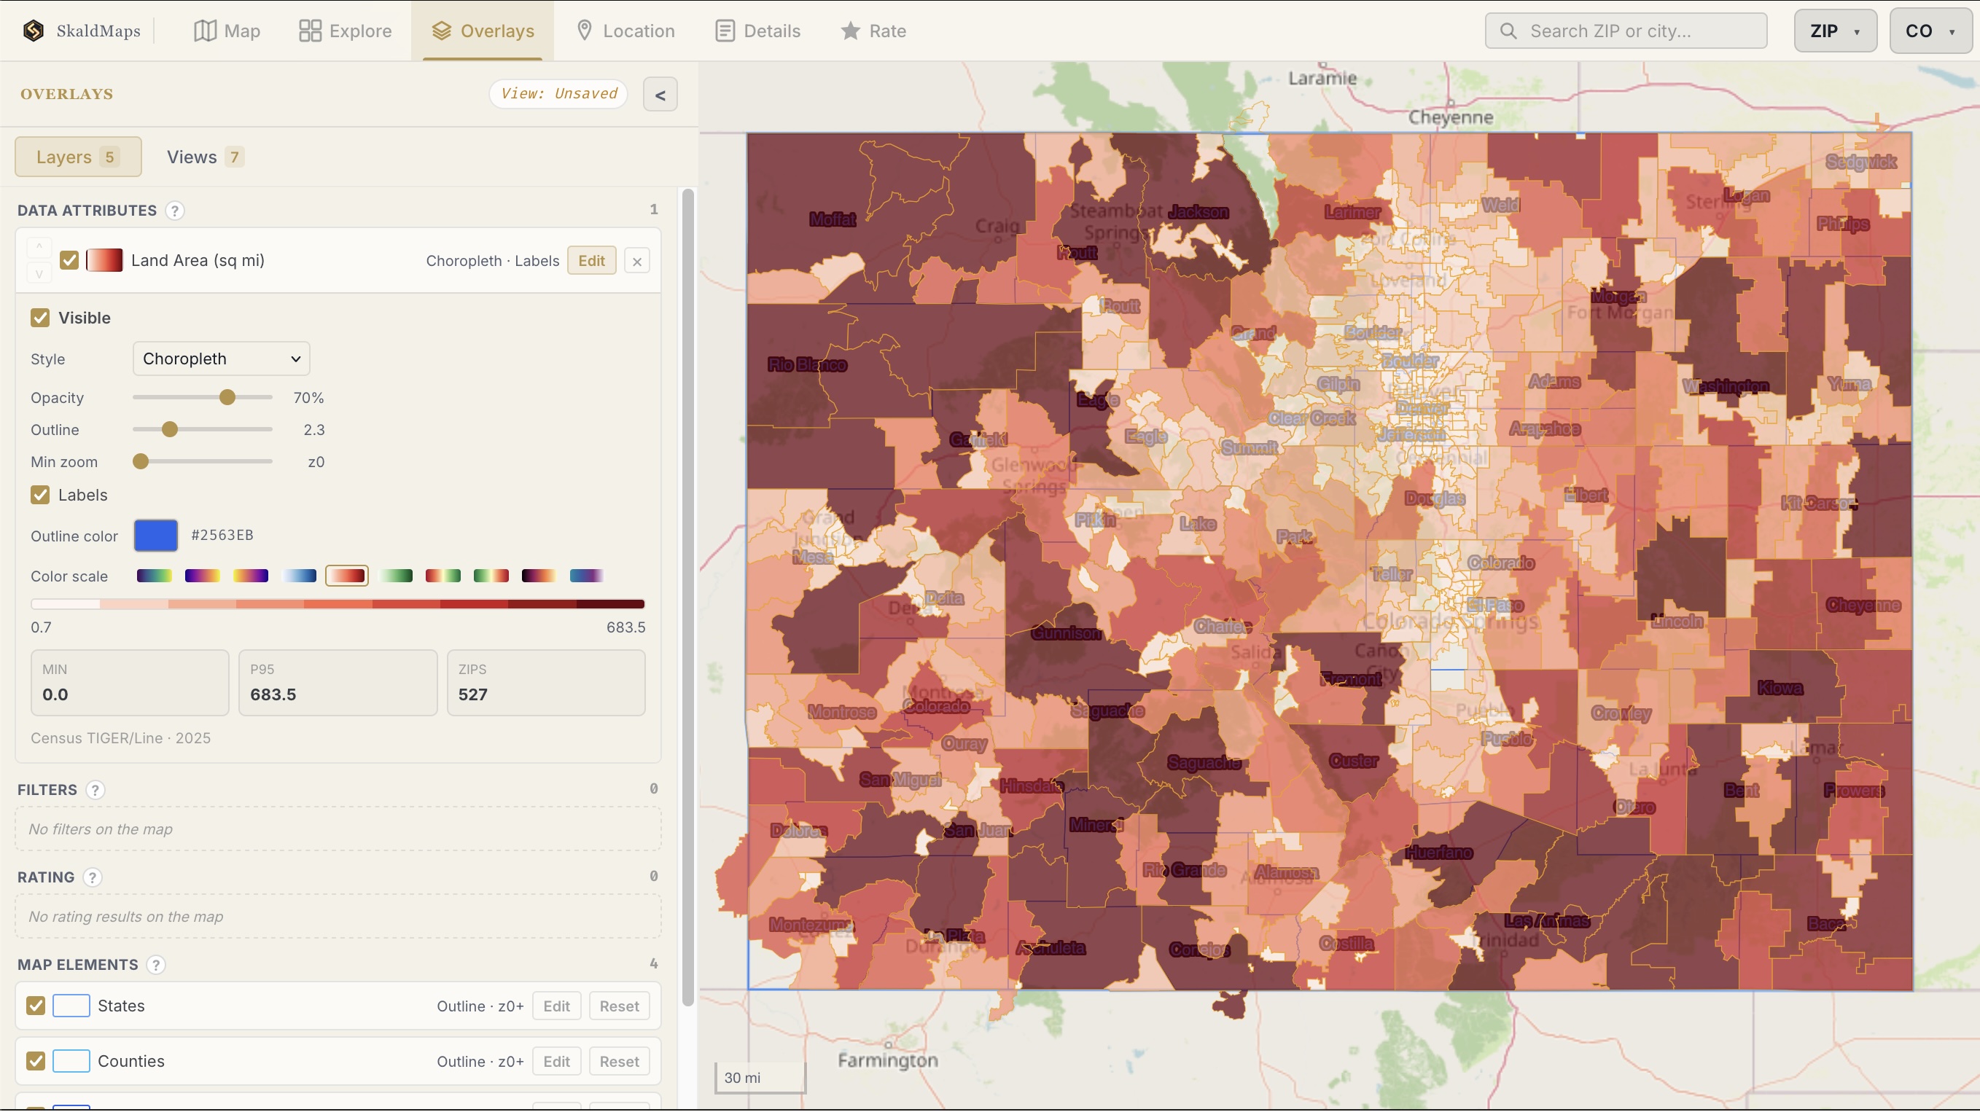Click the #2563EB hex value

[222, 536]
